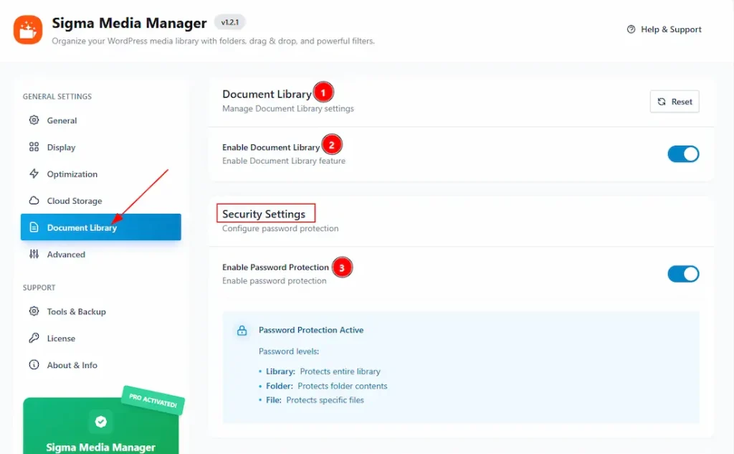Click the Optimization lightning bolt icon
The width and height of the screenshot is (734, 454).
point(34,174)
